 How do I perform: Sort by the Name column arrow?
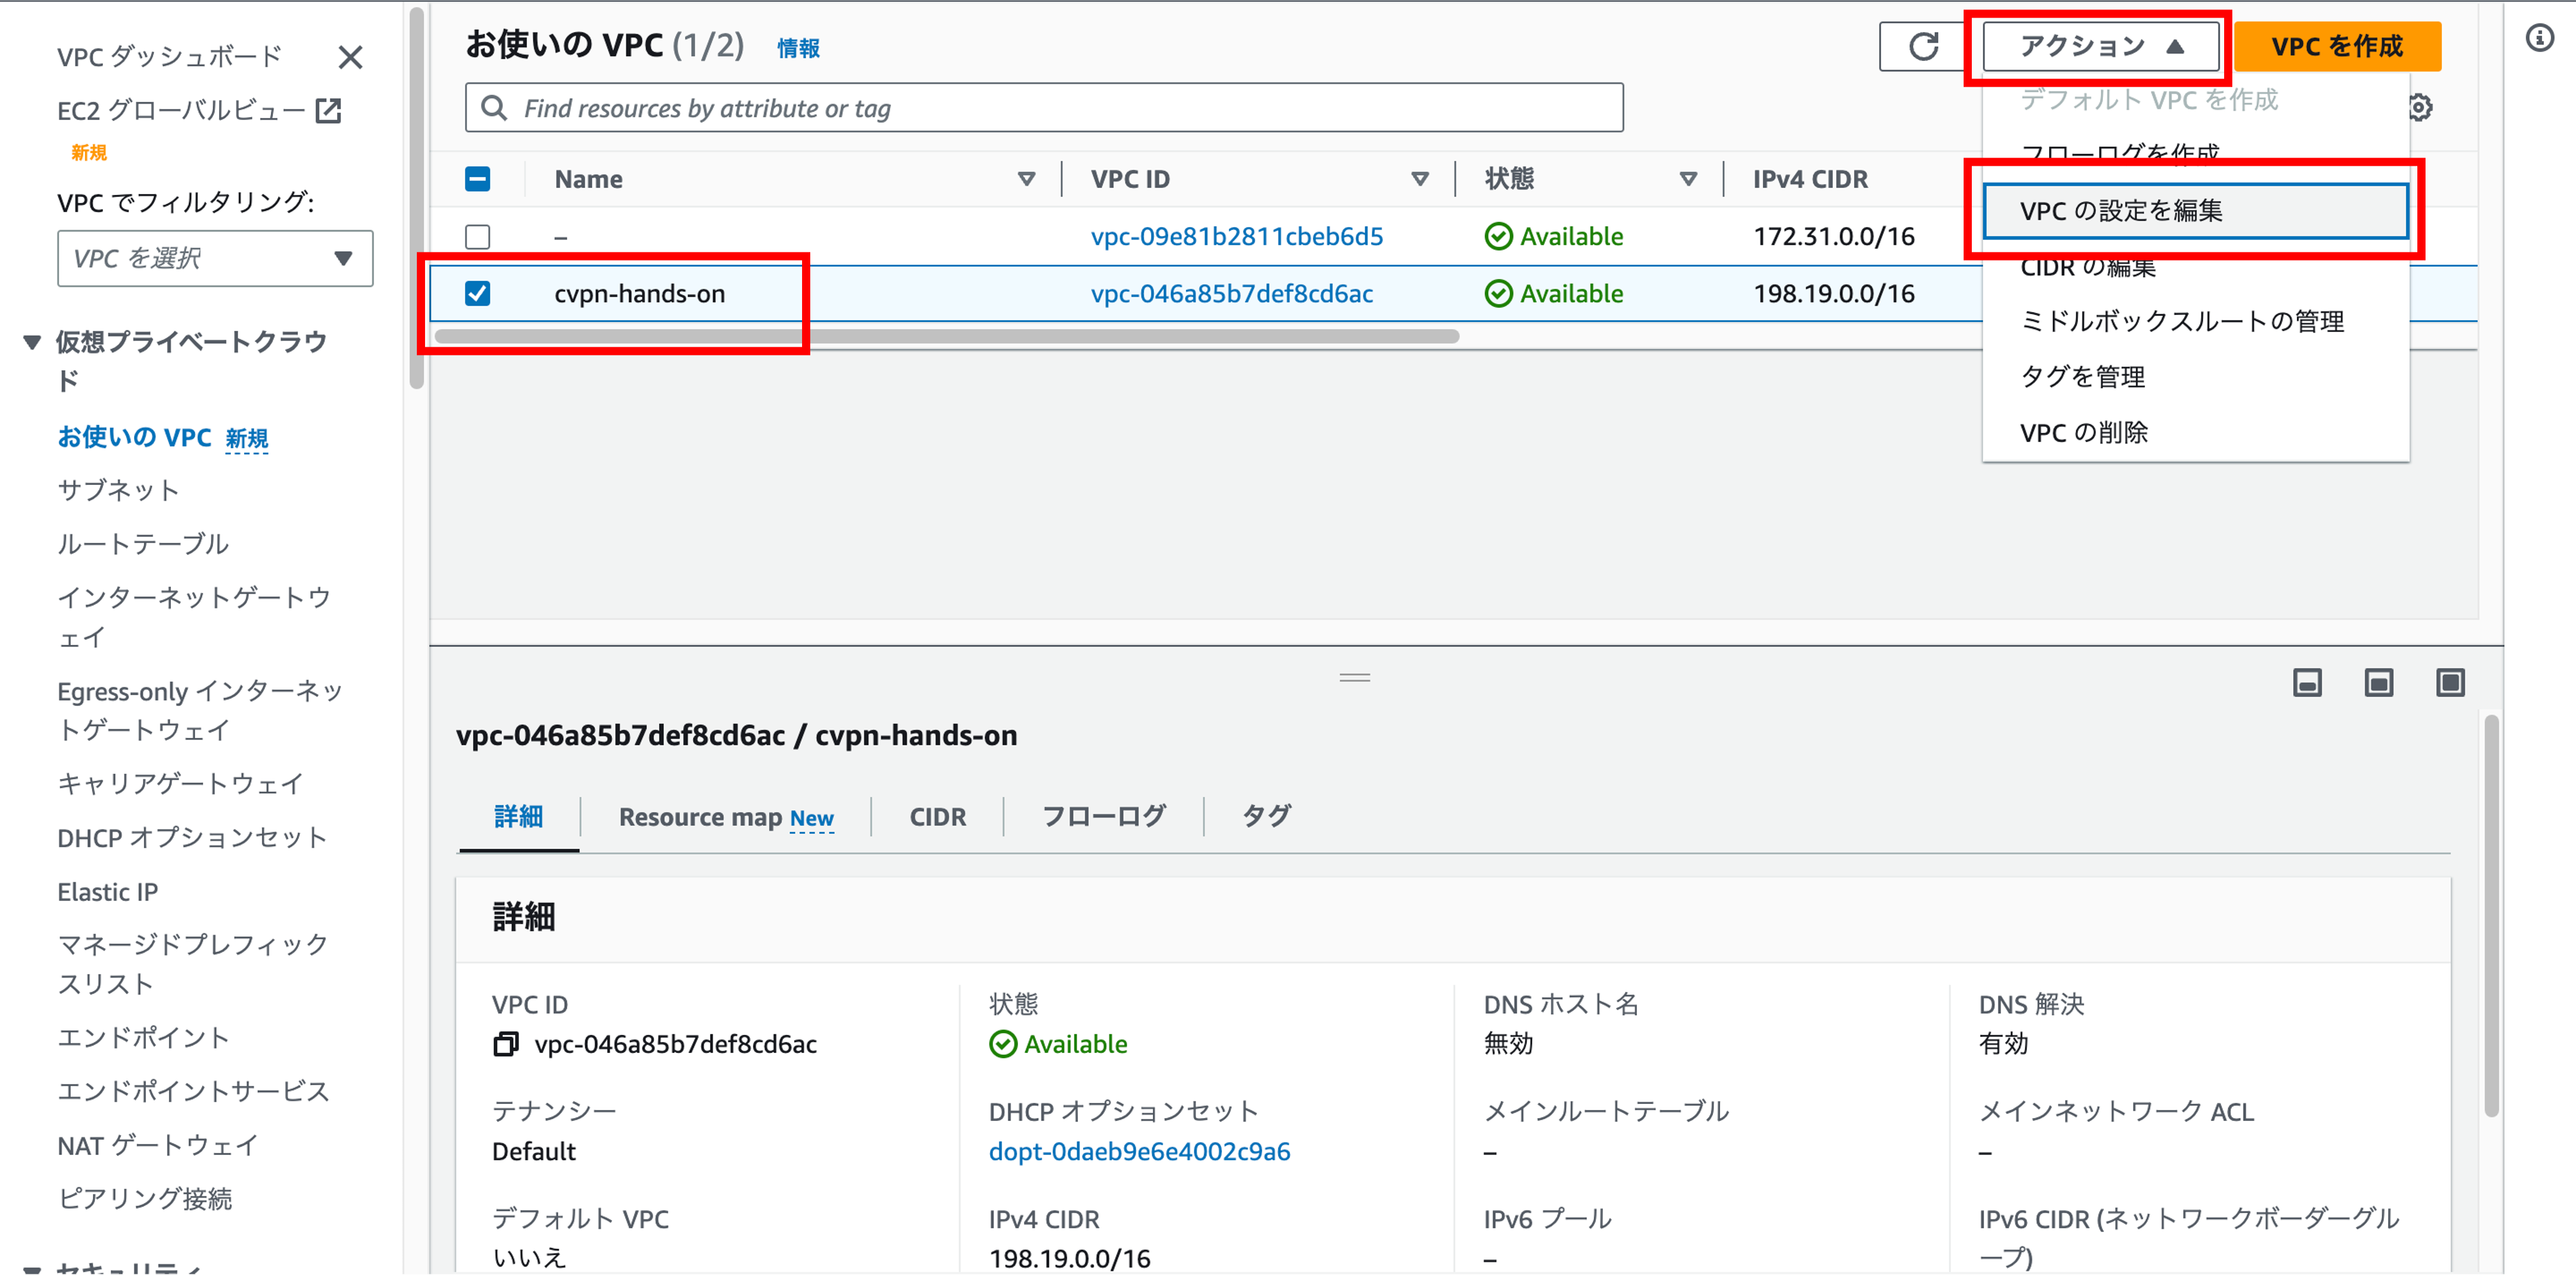click(1026, 180)
